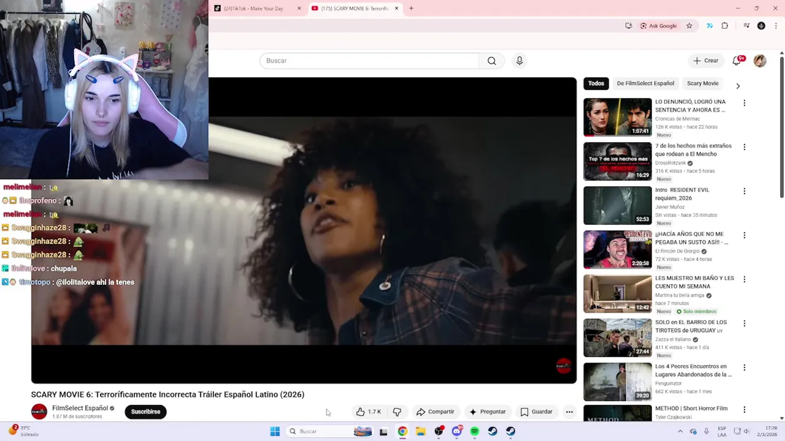Screen dimensions: 785x441
Task: Open Chrome extensions puzzle icon
Action: pyautogui.click(x=725, y=26)
